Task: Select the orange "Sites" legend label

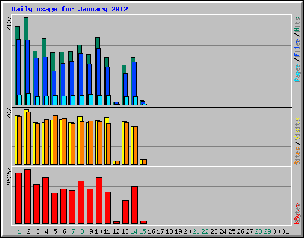Action: tap(297, 156)
